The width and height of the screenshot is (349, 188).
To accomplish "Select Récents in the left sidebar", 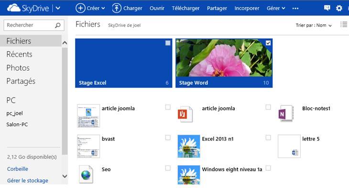I will [19, 54].
